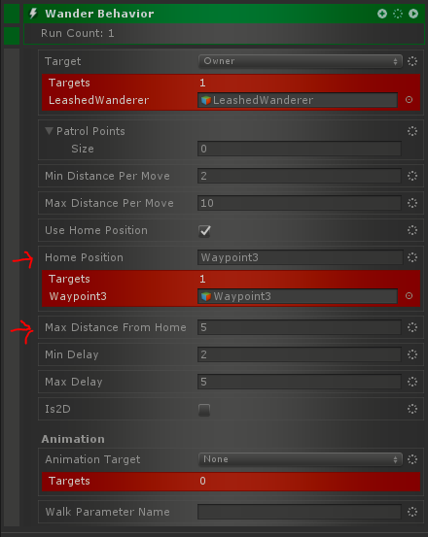Click the empty Walk Parameter Name field
The width and height of the screenshot is (428, 537).
pos(299,512)
